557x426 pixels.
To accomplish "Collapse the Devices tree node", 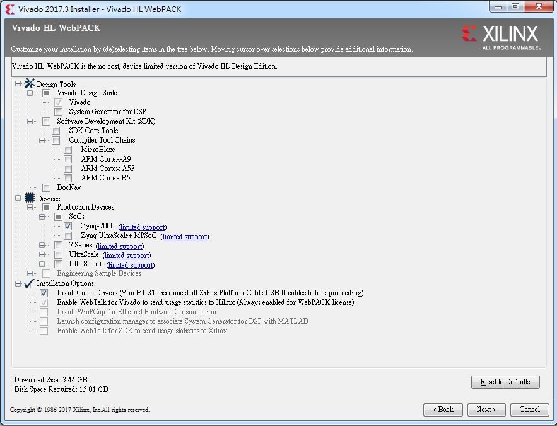I will coord(18,198).
